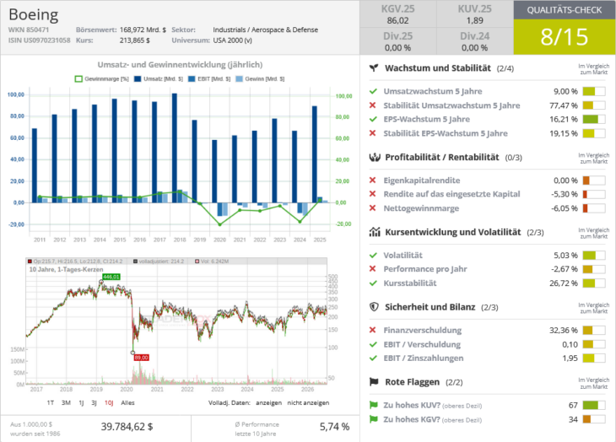The height and width of the screenshot is (442, 616).
Task: Click red cross next to Performance pro Jahr
Action: tap(372, 269)
